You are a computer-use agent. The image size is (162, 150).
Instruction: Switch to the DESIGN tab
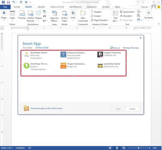click(x=41, y=7)
